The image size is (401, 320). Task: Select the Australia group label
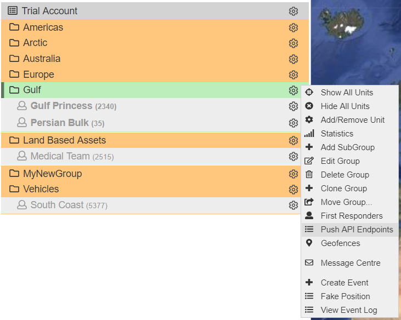click(x=42, y=59)
